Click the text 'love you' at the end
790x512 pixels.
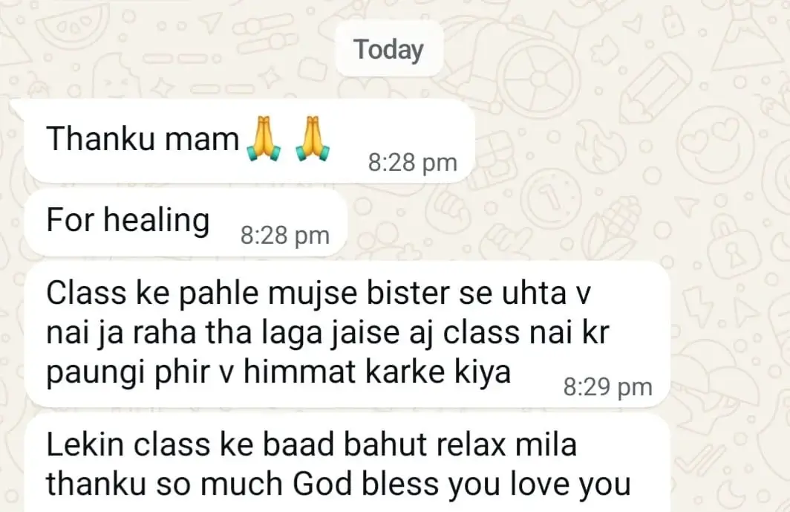pyautogui.click(x=570, y=484)
